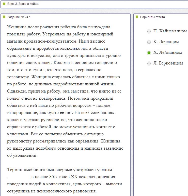The image size is (188, 196).
Task: Click the line 'магазин продавцом-консультантом. Имея высшее'
Action: click(x=56, y=41)
